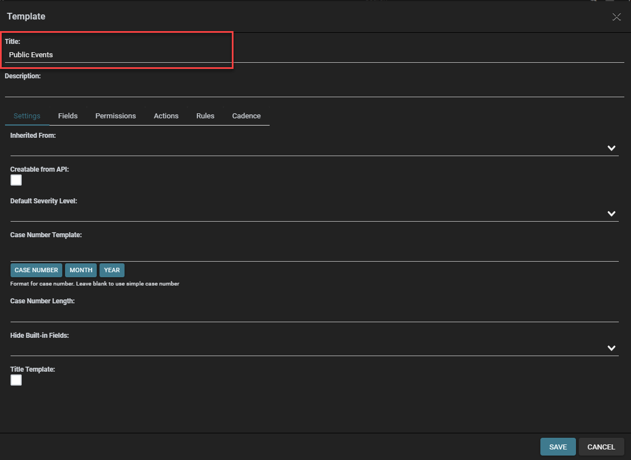Switch to the Cadence tab
Viewport: 631px width, 460px height.
pos(246,116)
